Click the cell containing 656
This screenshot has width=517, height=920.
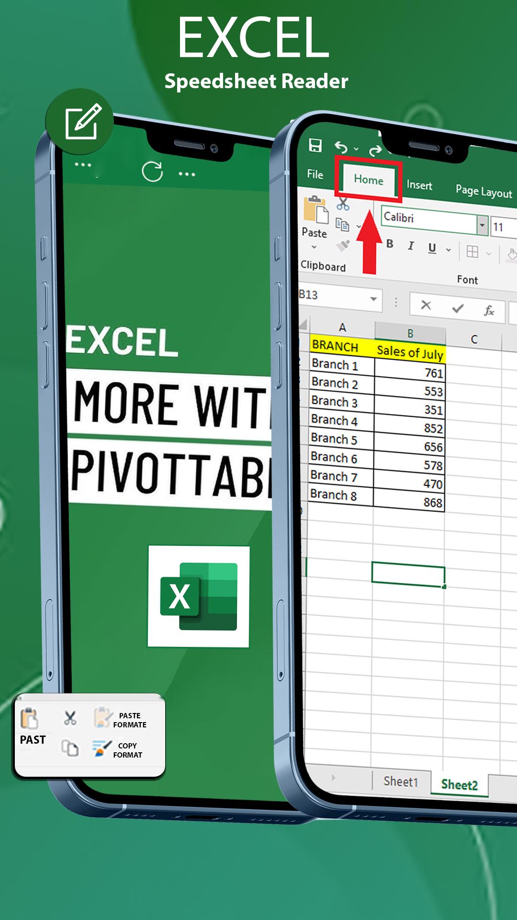[x=409, y=445]
